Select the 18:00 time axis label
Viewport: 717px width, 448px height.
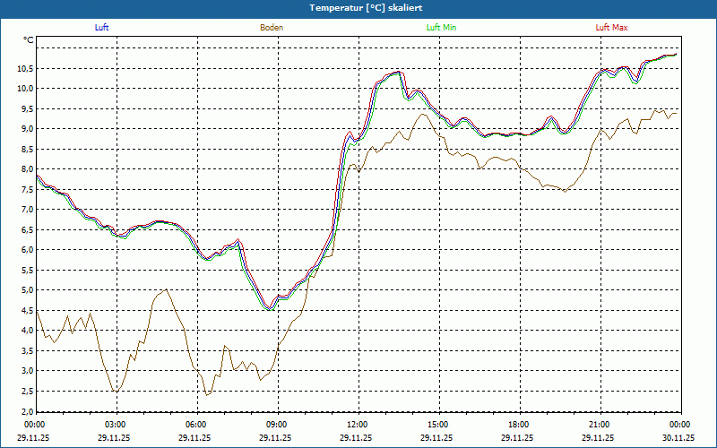click(x=519, y=425)
